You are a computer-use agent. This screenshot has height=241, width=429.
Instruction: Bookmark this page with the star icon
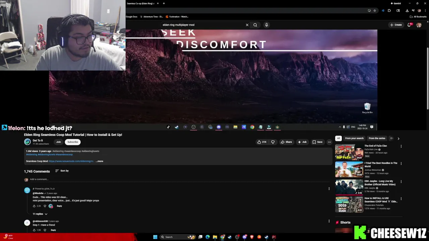375,10
